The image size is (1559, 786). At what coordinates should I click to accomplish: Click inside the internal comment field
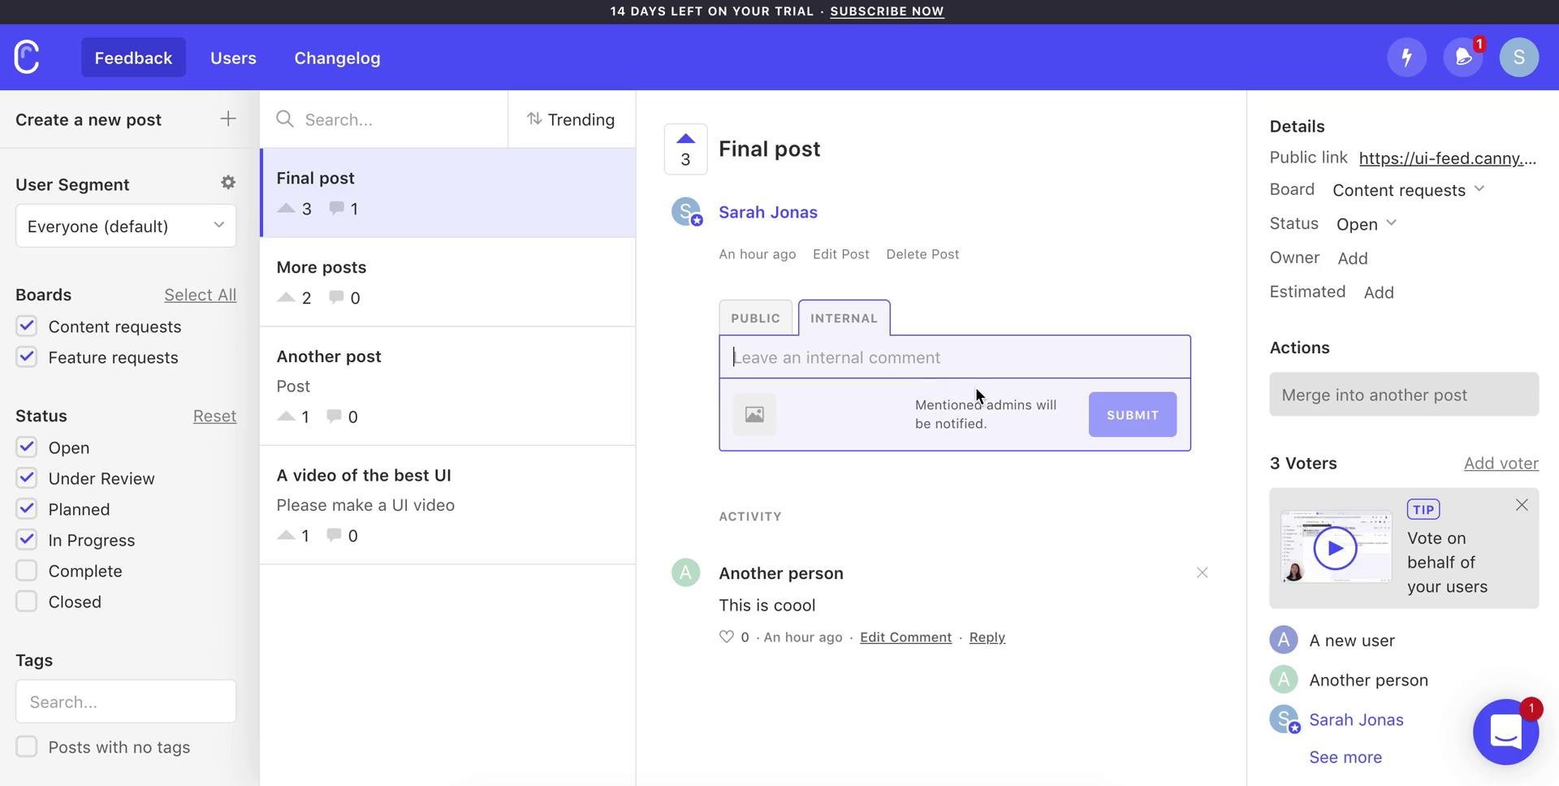(x=954, y=356)
